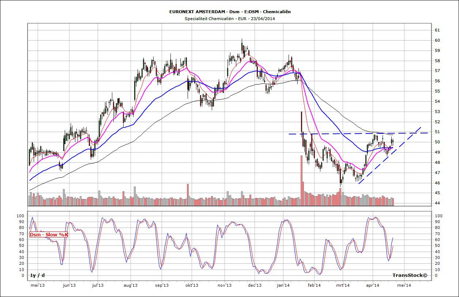Click the jun'13 date axis label
459x297 pixels.
click(x=69, y=285)
